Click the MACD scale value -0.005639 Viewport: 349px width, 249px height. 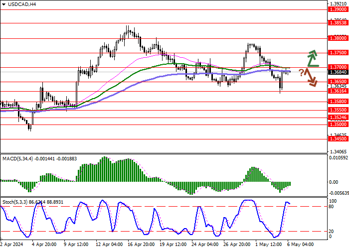(x=339, y=193)
